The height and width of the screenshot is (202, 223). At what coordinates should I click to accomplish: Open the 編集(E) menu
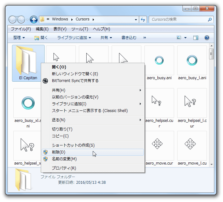[42, 29]
